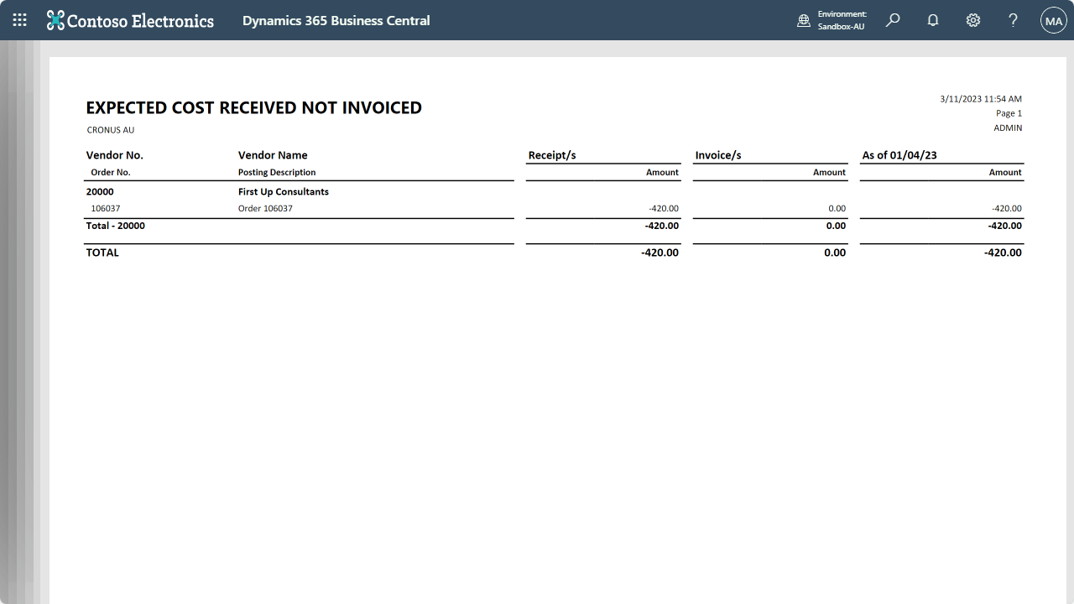Click order 106037 receipt amount -420.00
This screenshot has width=1074, height=604.
click(664, 208)
